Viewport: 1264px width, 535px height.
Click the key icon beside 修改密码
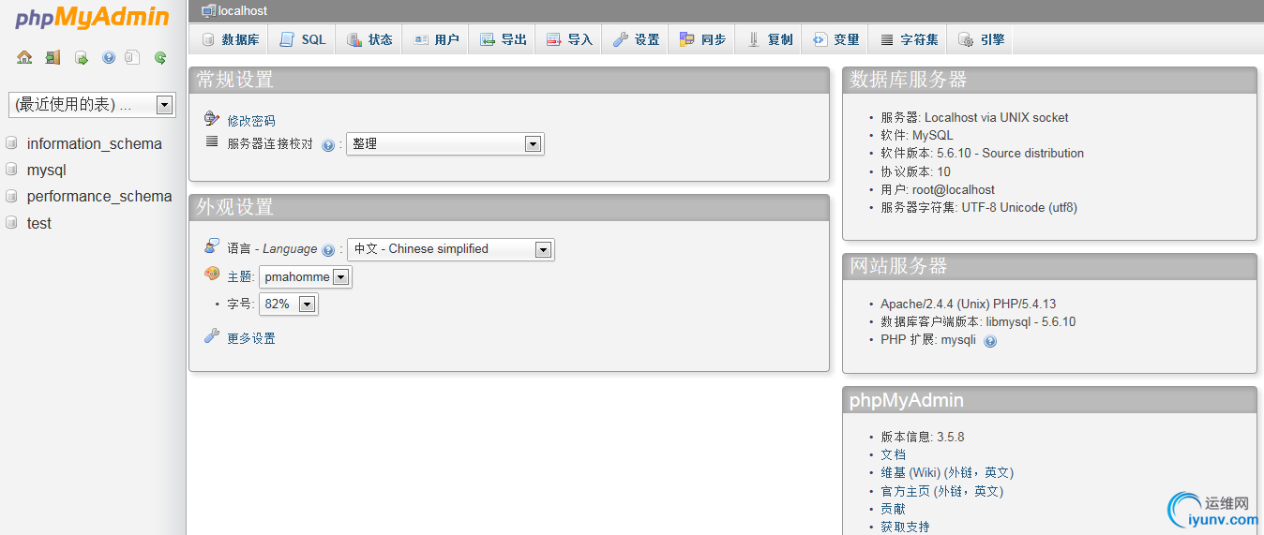[212, 119]
